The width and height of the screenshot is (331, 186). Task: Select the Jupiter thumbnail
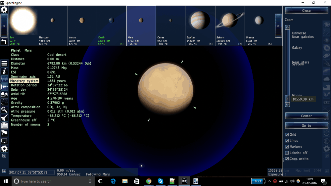(x=200, y=26)
